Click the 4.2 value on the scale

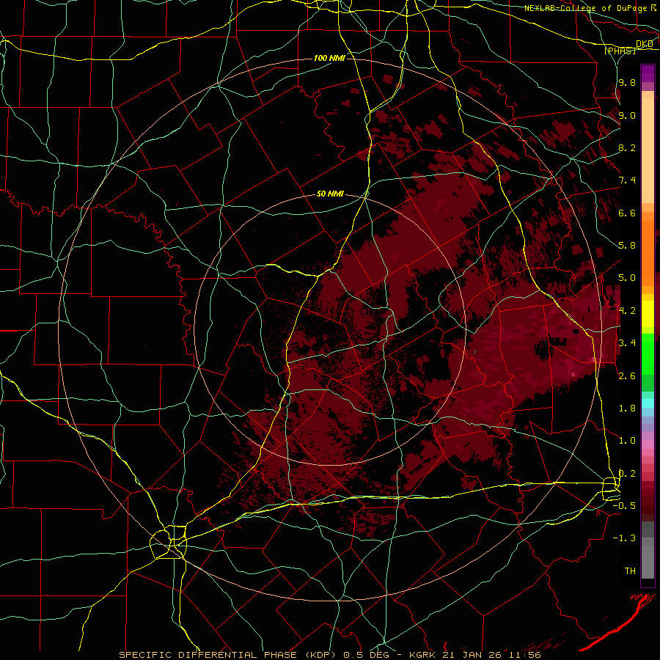(627, 311)
